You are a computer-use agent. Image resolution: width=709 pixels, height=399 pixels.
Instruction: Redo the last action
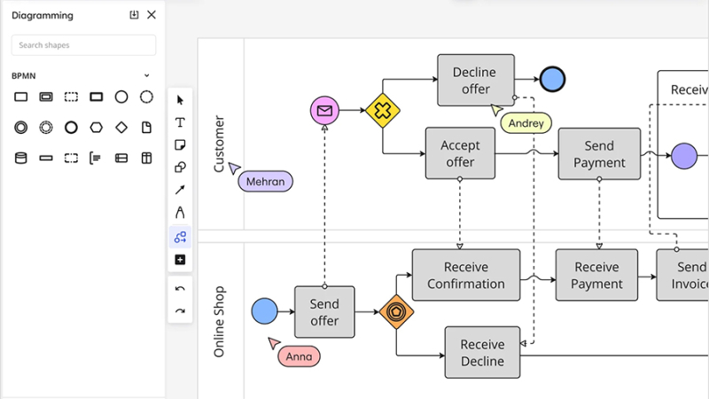point(180,311)
